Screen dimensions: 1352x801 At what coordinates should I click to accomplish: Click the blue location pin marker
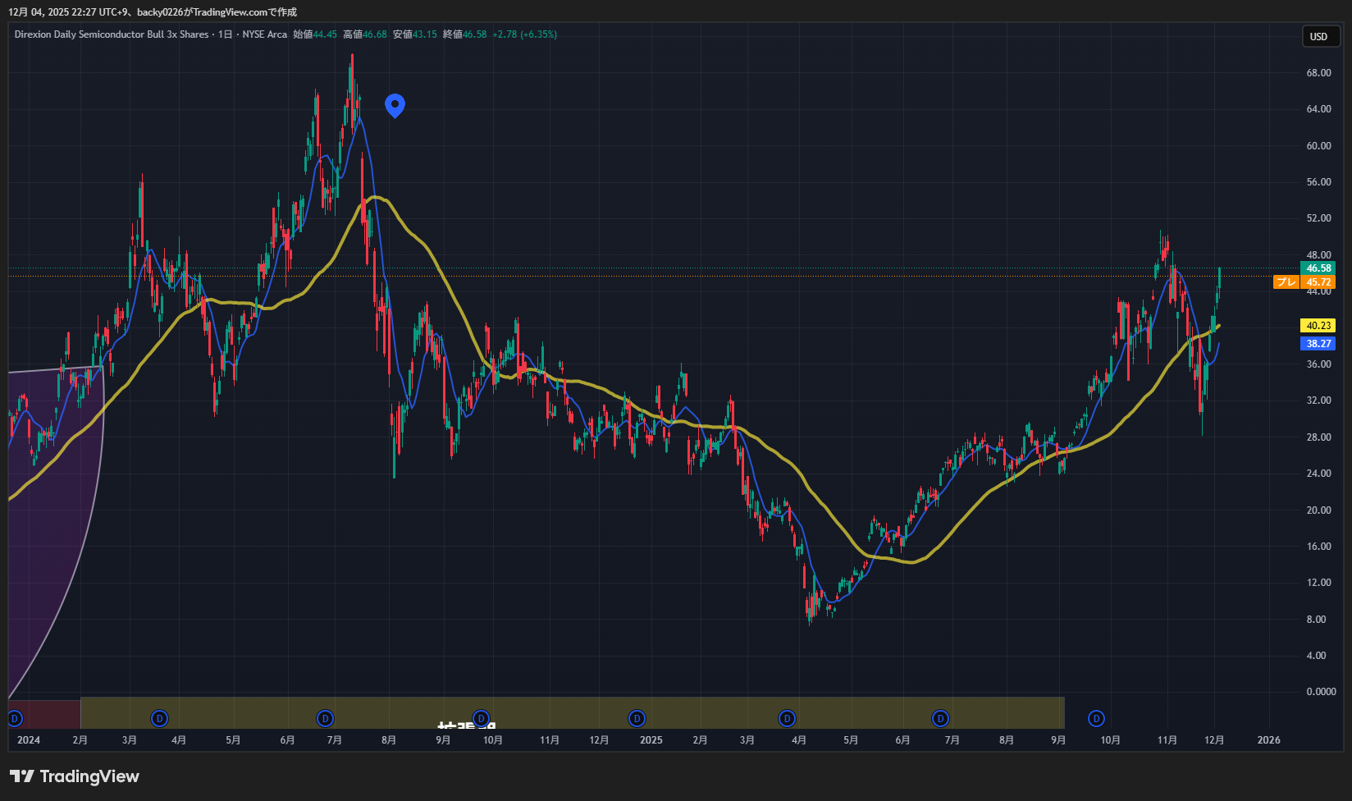(x=395, y=105)
